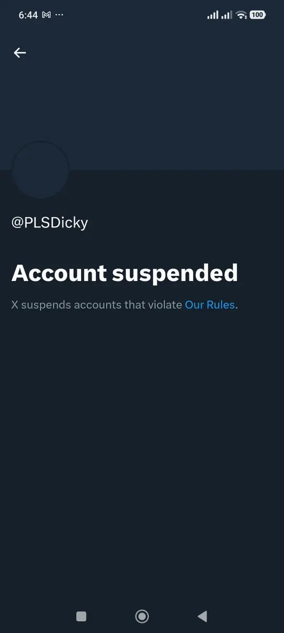Tap the Android home circle button
Image resolution: width=284 pixels, height=633 pixels.
coord(142,616)
